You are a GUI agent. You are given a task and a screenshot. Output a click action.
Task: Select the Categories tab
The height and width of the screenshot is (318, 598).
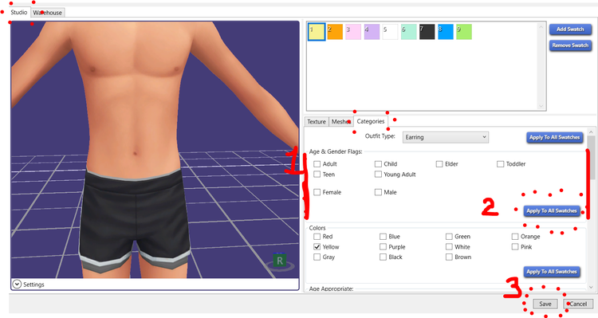click(371, 121)
